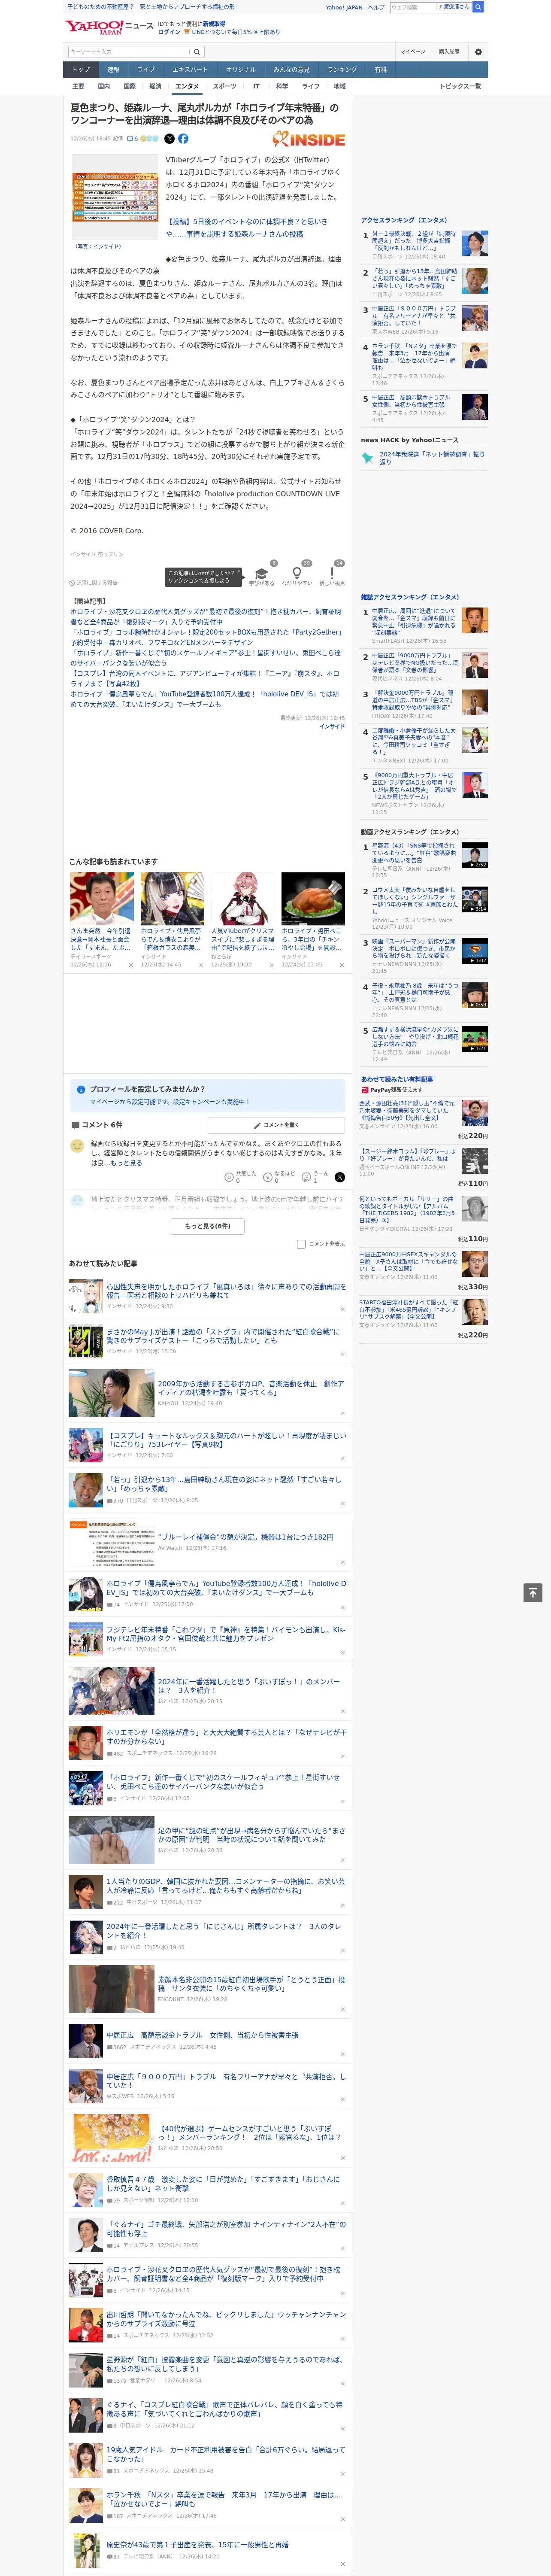Image resolution: width=551 pixels, height=2576 pixels.
Task: Dismiss the 心因性失声を明かした article with its X
Action: (343, 1310)
